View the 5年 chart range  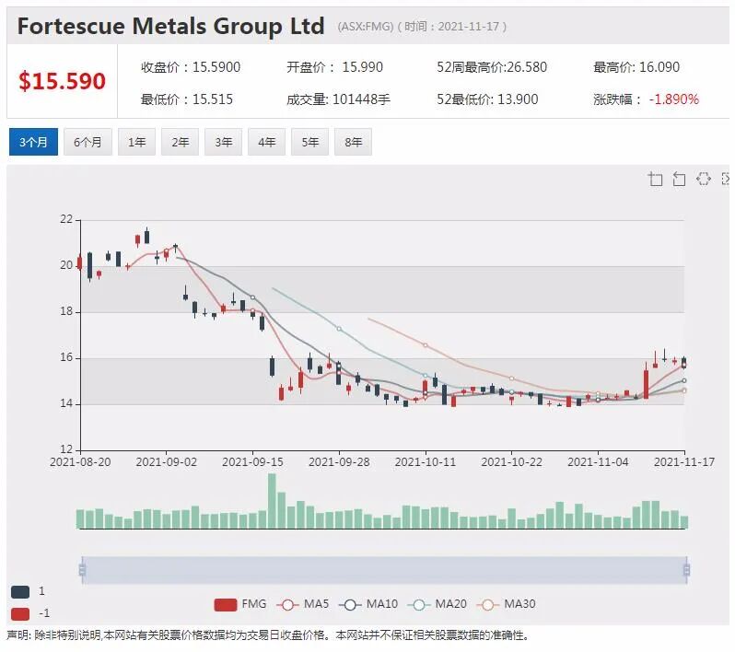(x=309, y=142)
